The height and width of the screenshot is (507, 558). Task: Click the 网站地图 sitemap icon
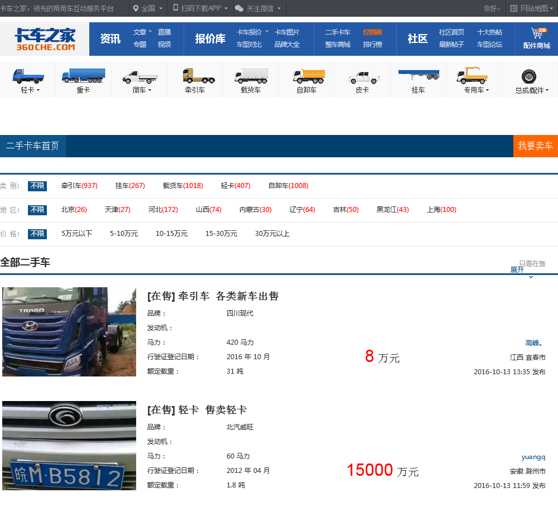pos(513,8)
